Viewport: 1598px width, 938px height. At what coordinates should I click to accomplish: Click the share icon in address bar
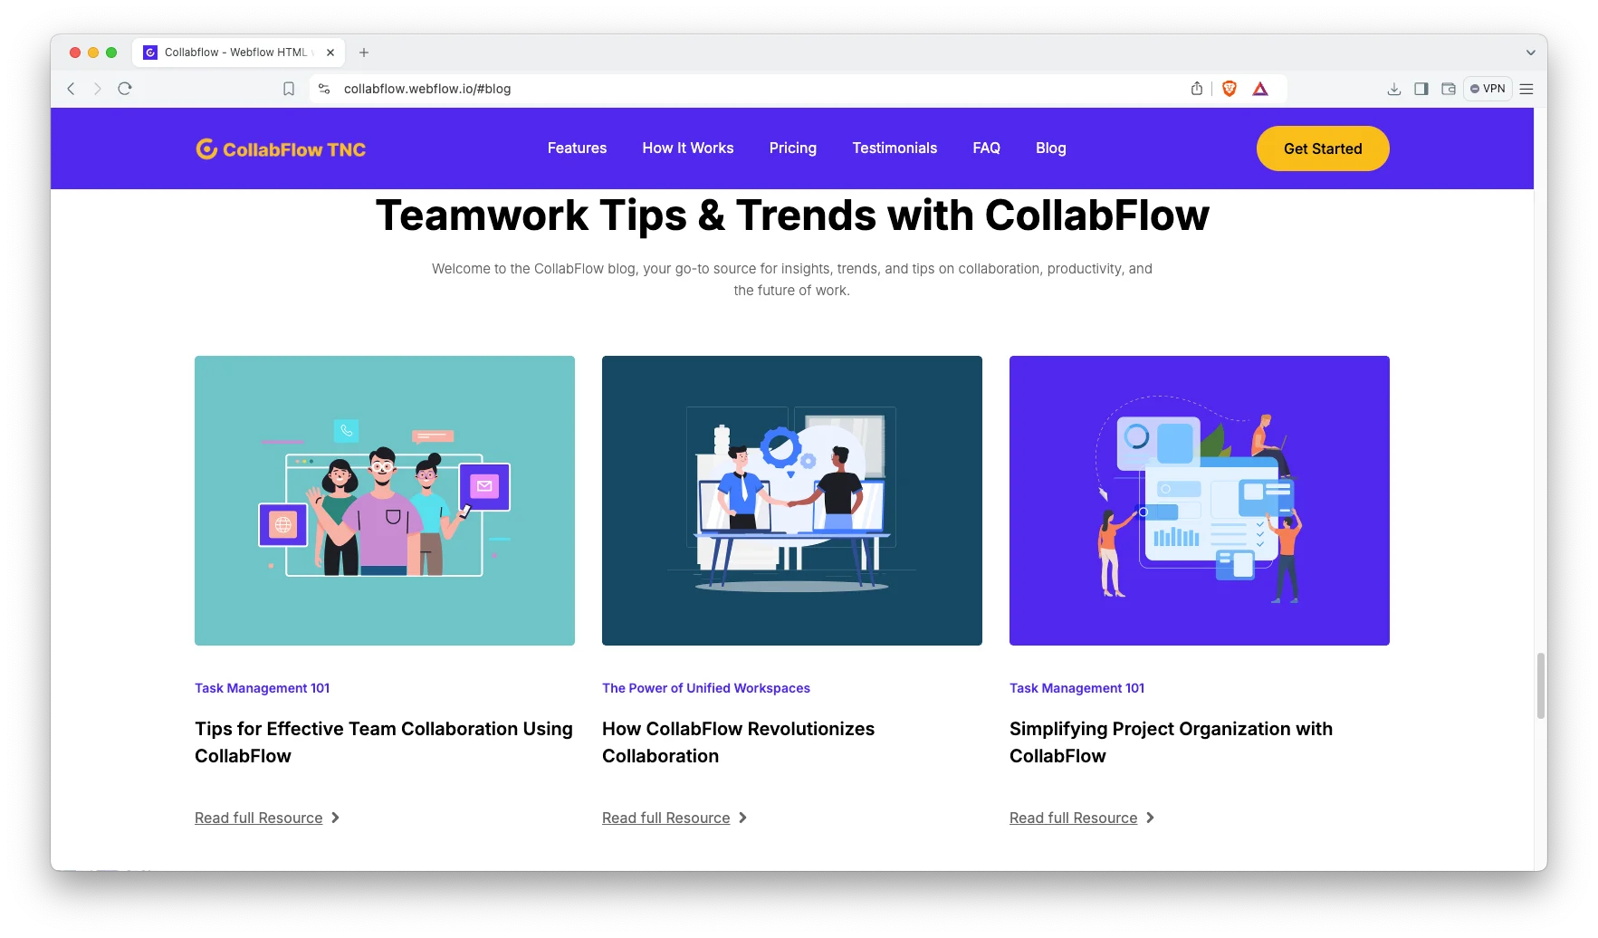click(x=1196, y=89)
